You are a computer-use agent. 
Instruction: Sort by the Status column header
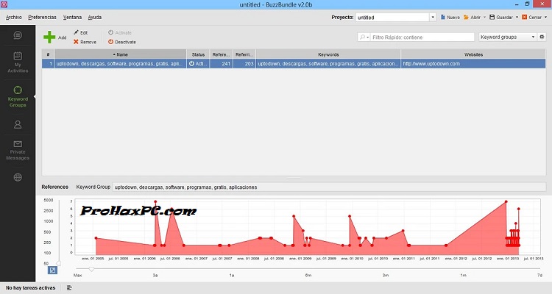[198, 54]
